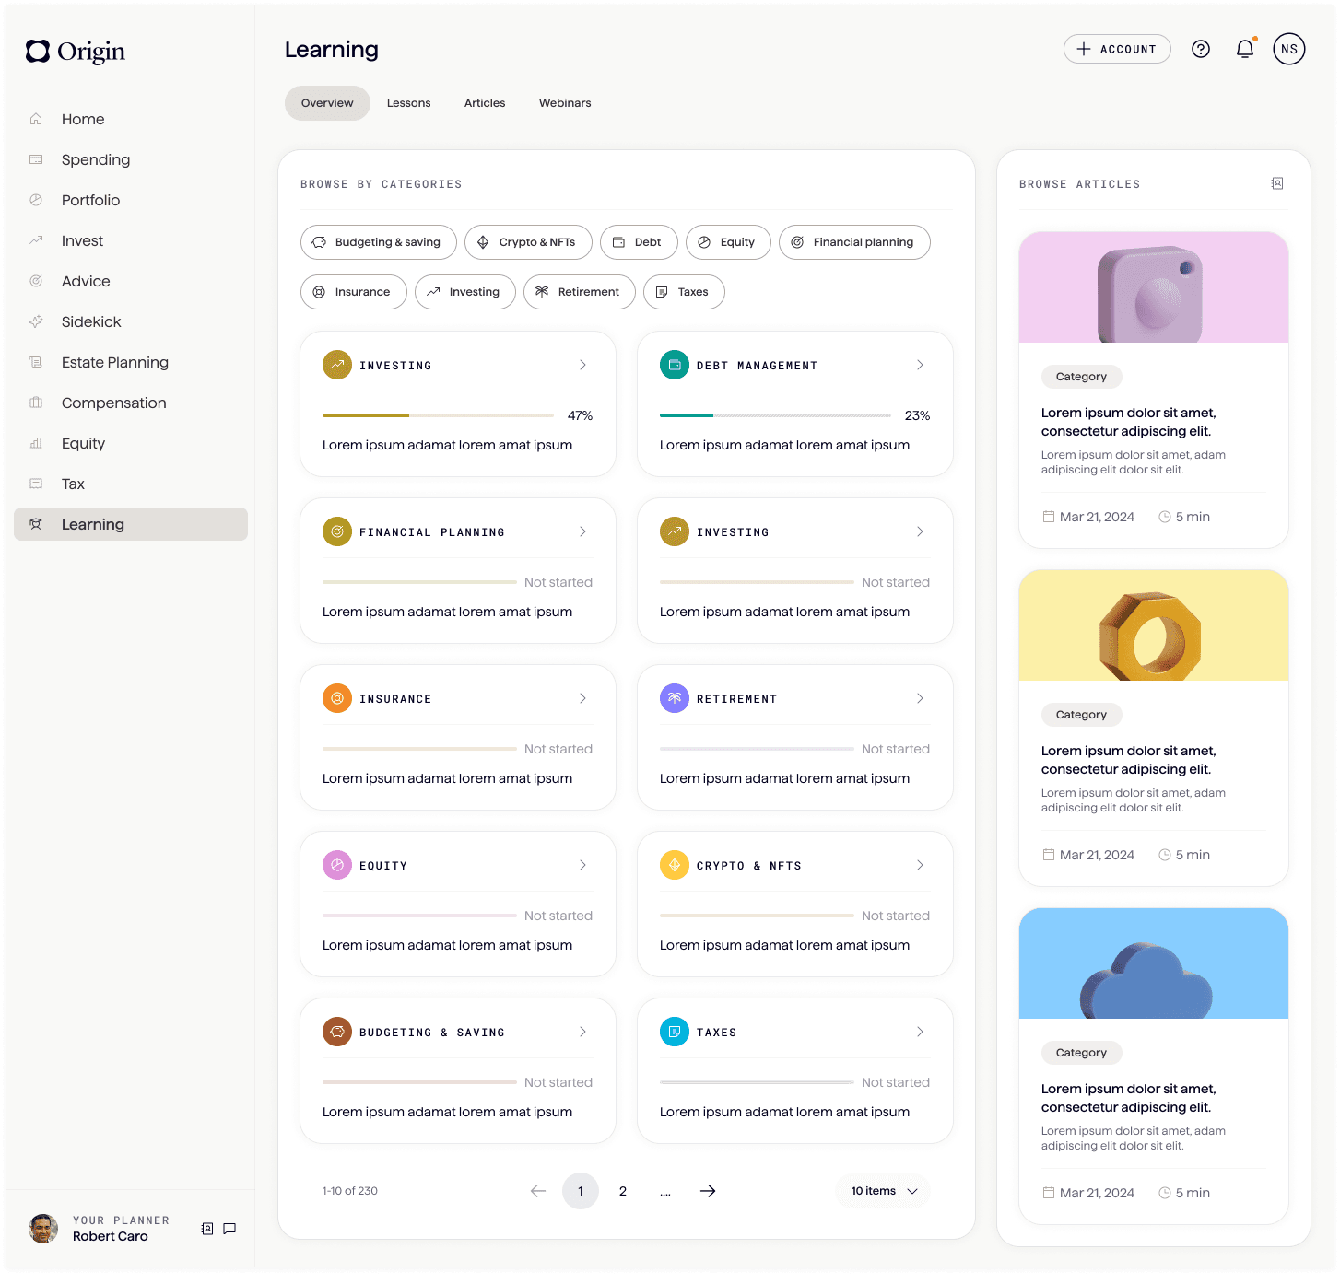
Task: Expand the Financial Planning card chevron
Action: click(x=582, y=531)
